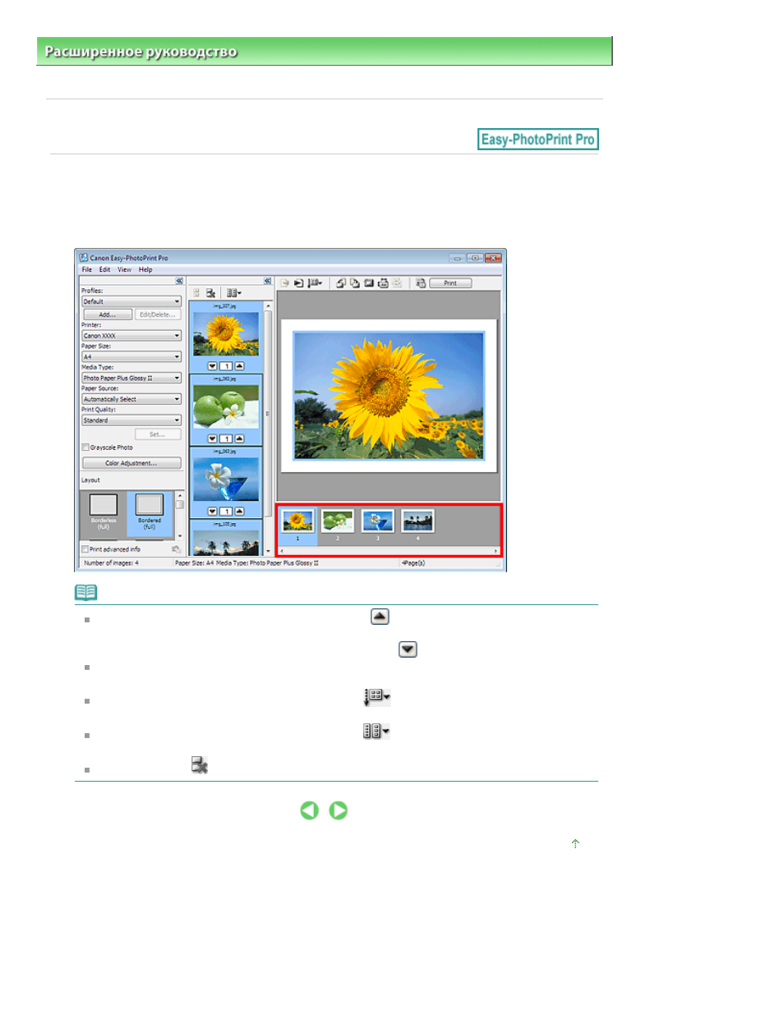Increase copies for the green apples image

(x=239, y=438)
